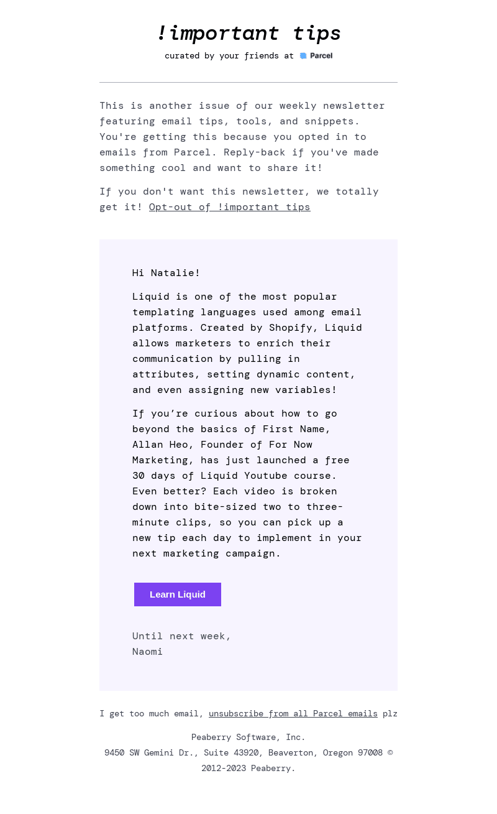Click the paragraph starting This is another issue
Image resolution: width=497 pixels, height=814 pixels.
(x=242, y=137)
